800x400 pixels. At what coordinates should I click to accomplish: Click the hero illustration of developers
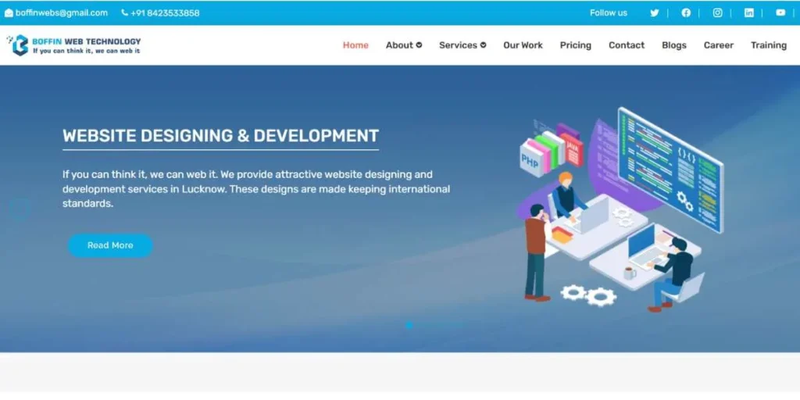[x=620, y=209]
